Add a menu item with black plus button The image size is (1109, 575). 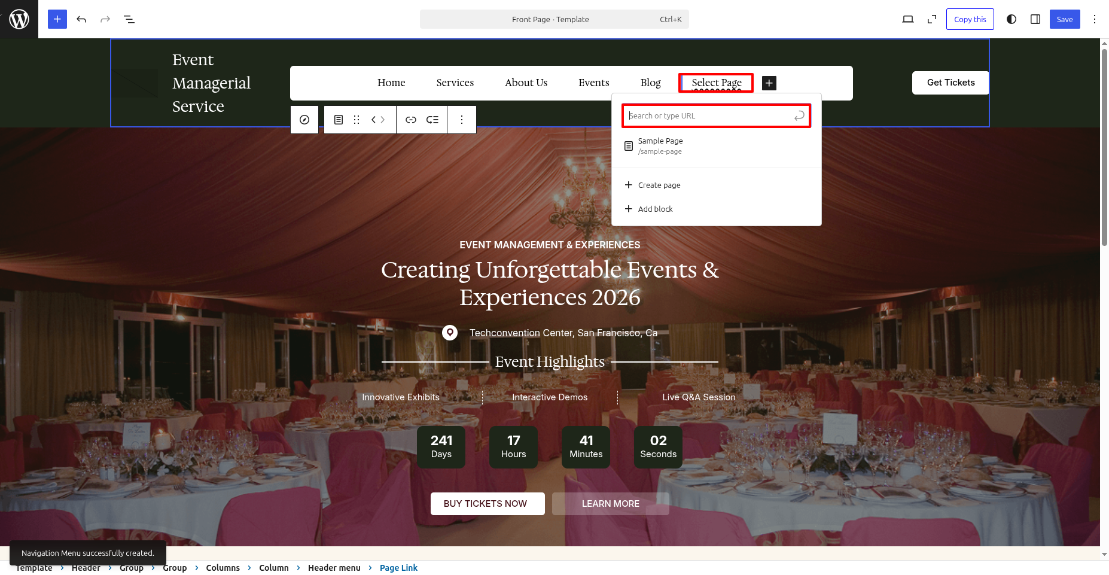coord(769,83)
